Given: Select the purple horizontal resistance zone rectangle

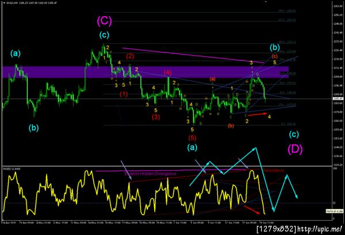Looking at the screenshot, I should pyautogui.click(x=145, y=72).
